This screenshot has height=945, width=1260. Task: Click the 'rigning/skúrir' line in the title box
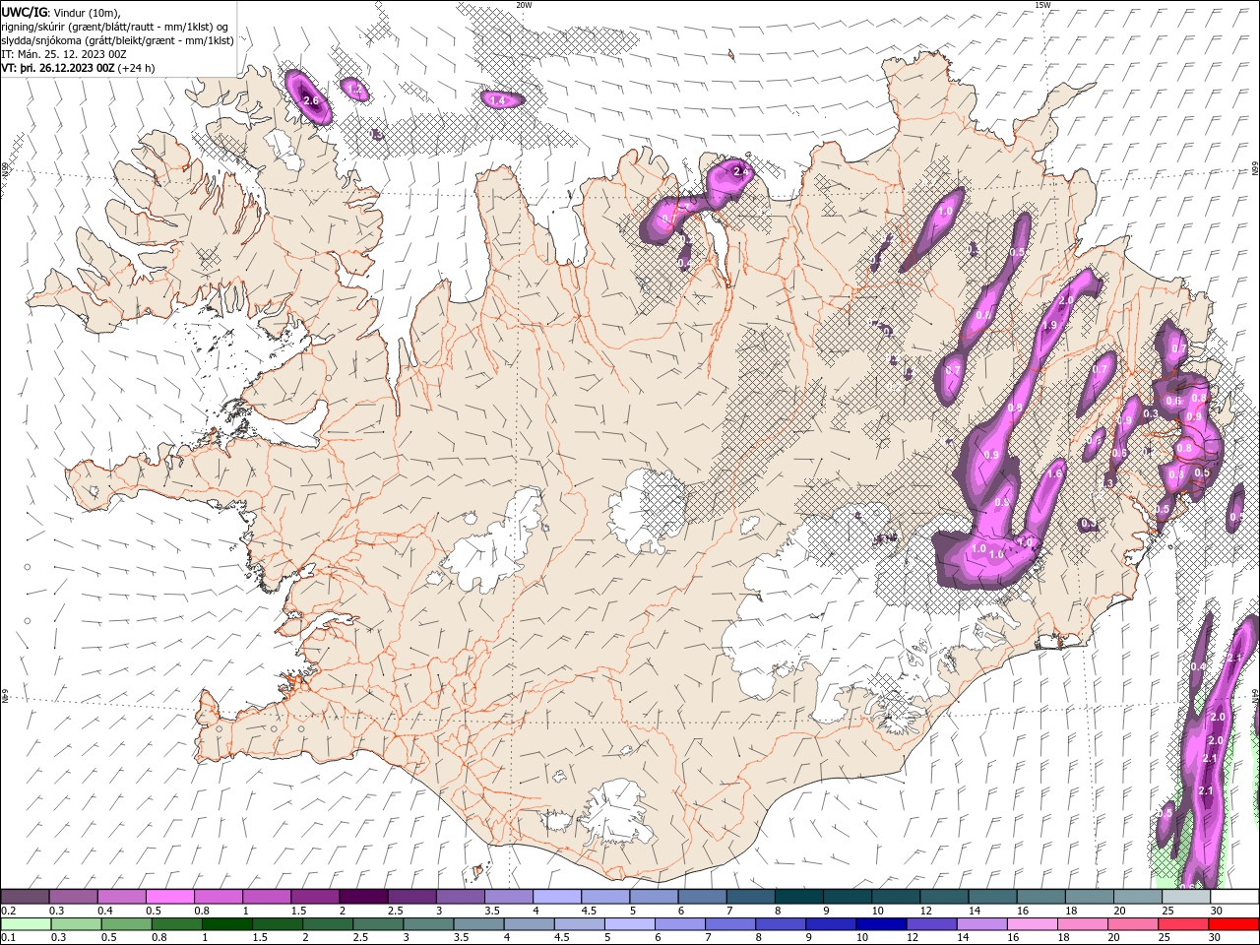coord(115,27)
